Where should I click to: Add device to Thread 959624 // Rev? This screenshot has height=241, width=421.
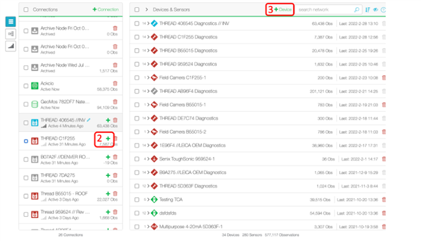(108, 212)
